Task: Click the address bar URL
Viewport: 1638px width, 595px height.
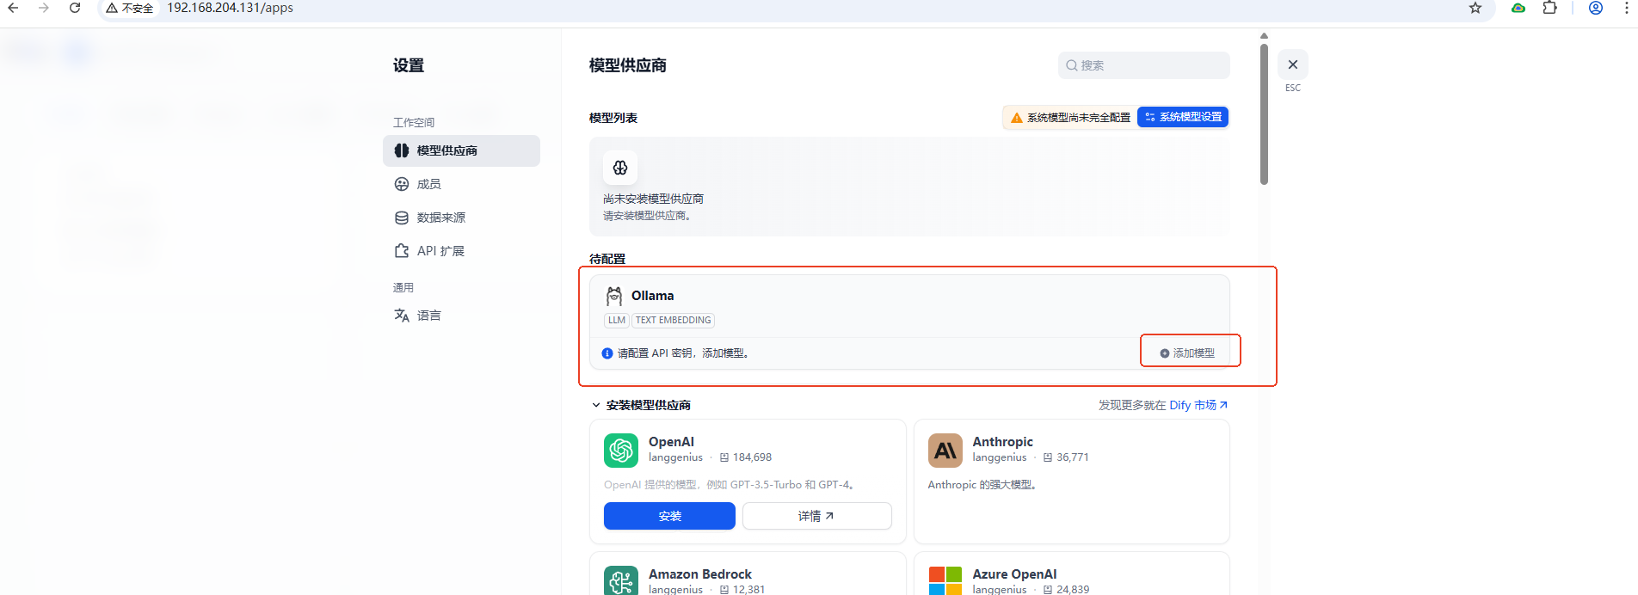Action: tap(230, 8)
